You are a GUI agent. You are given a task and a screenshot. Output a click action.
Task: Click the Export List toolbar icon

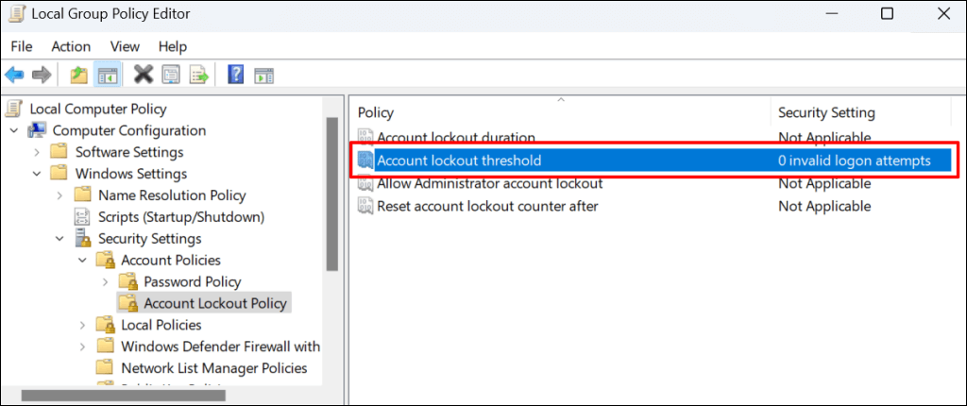198,76
